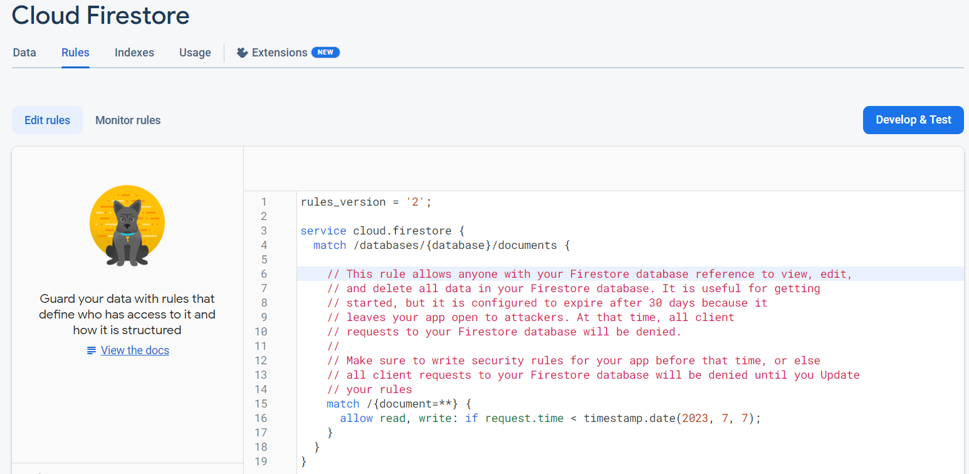Click the '// your rules' comment line
This screenshot has width=969, height=474.
pos(370,389)
